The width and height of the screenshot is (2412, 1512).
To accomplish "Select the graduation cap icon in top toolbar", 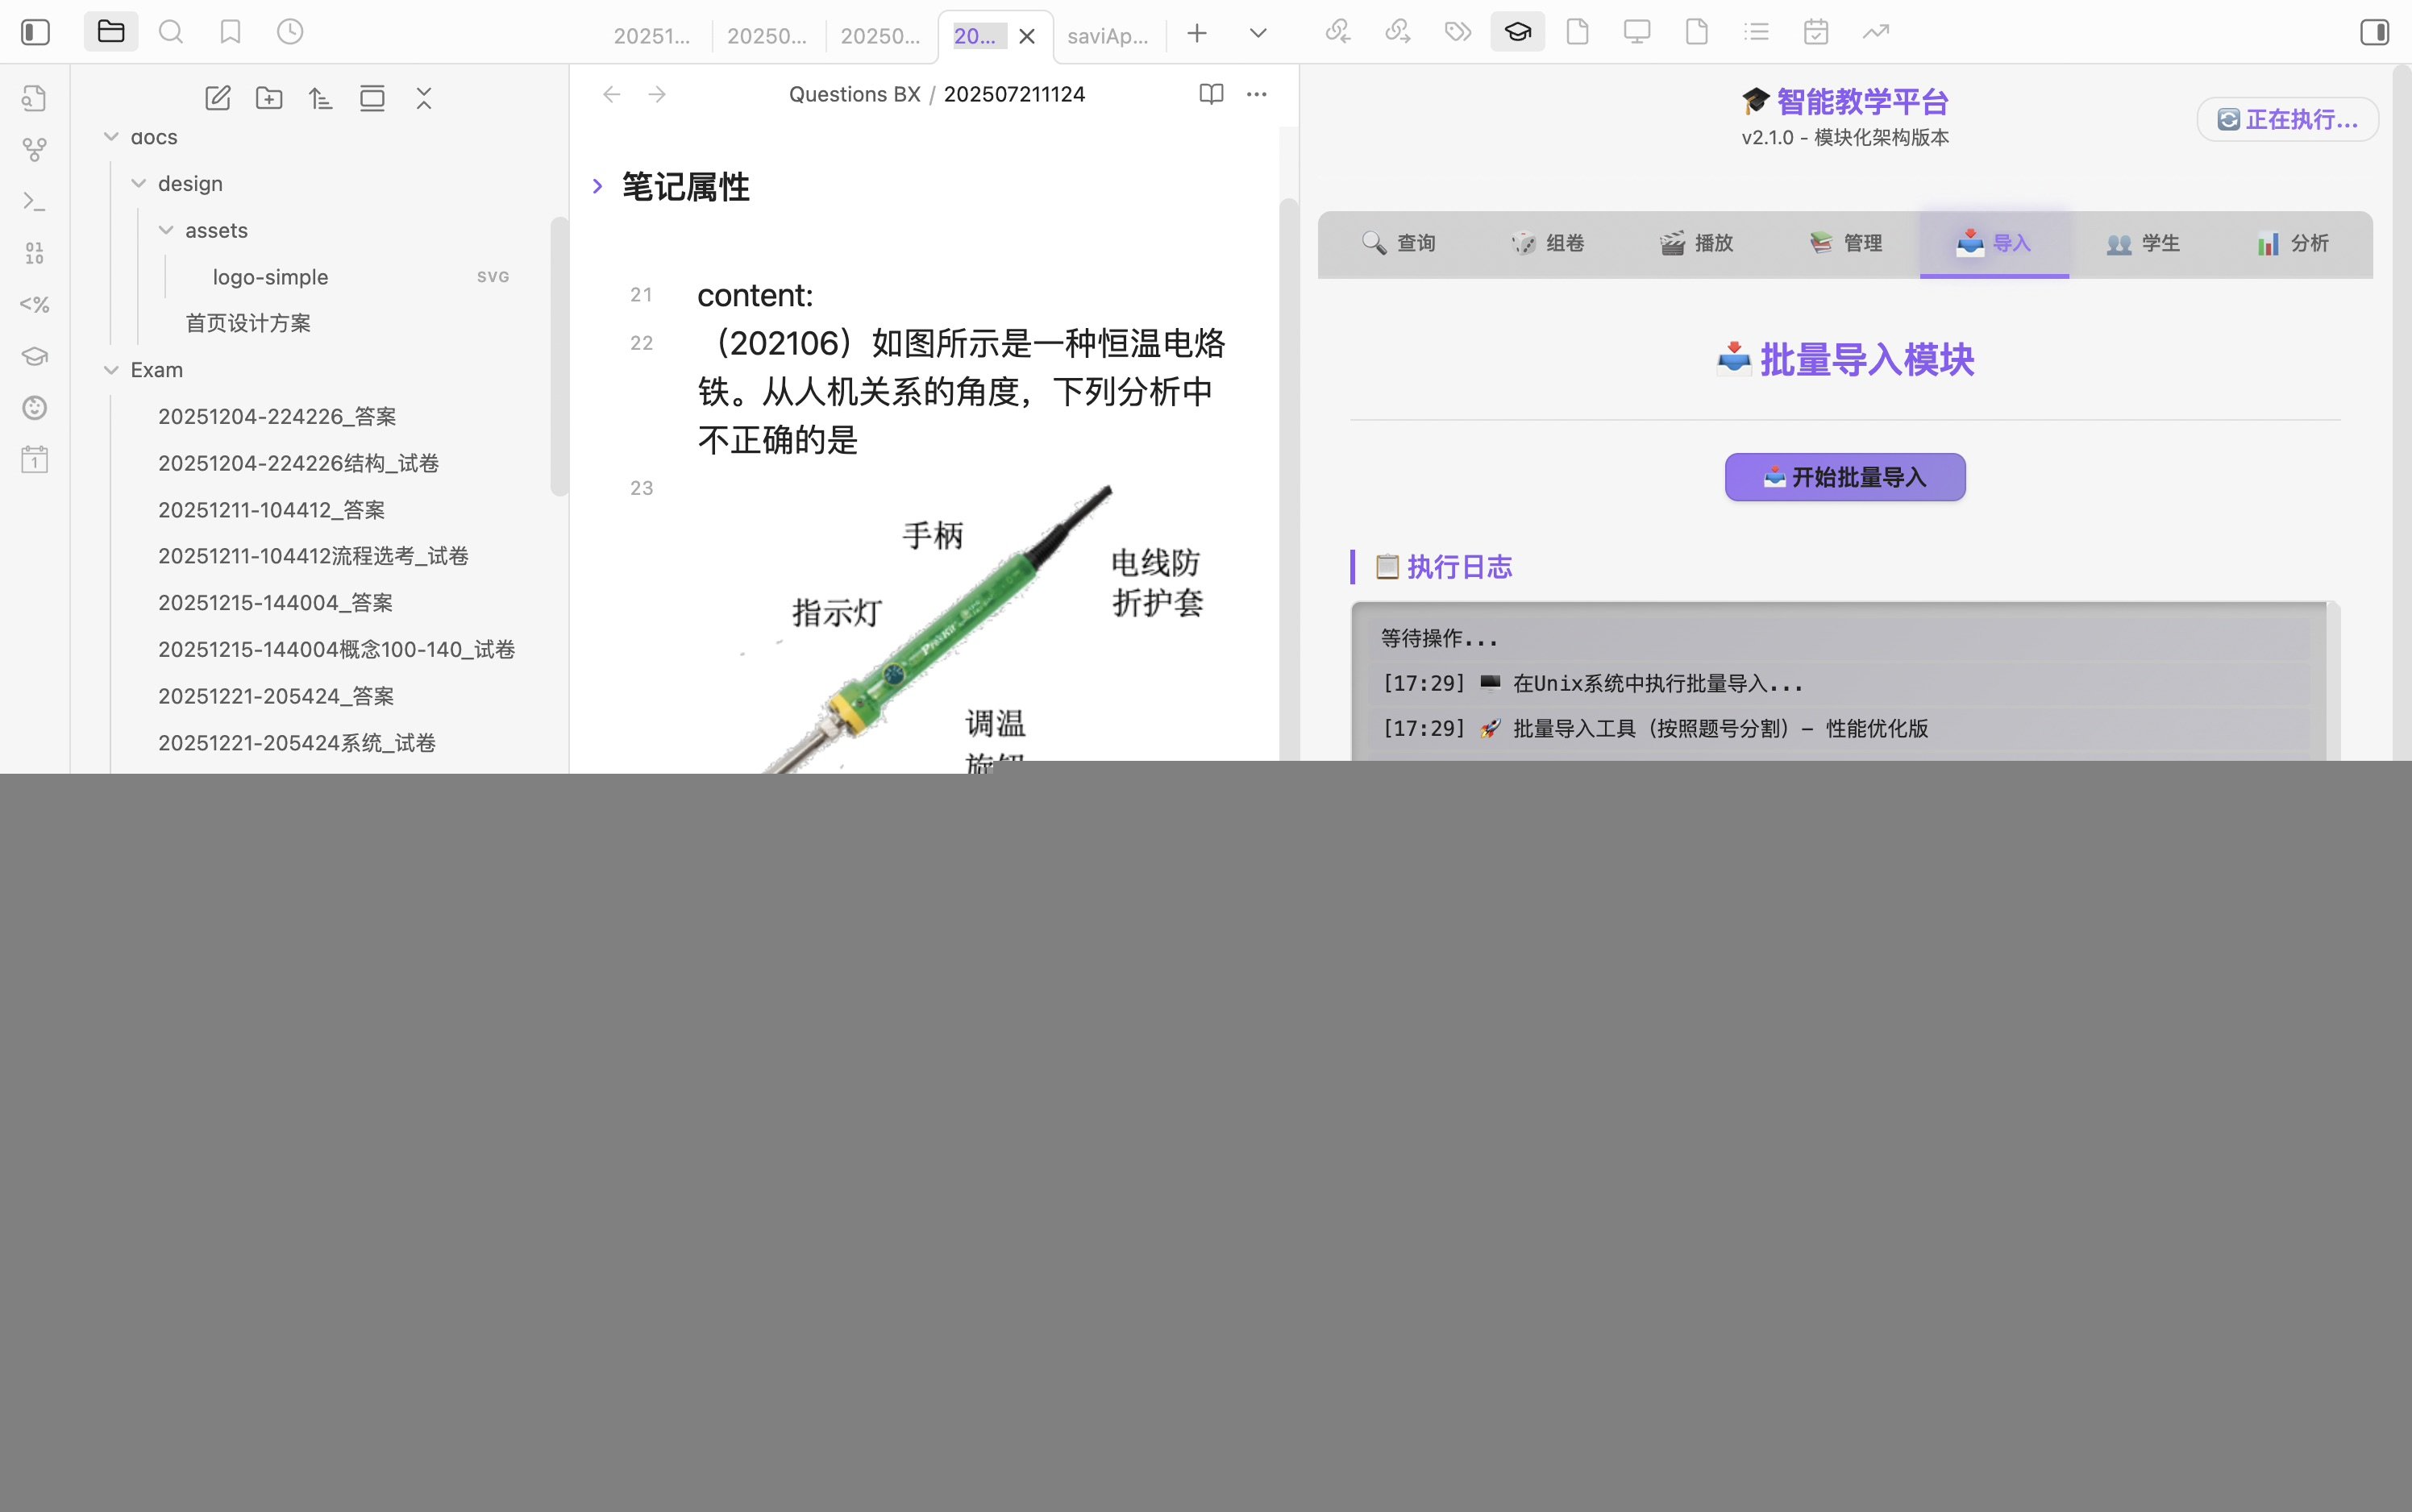I will tap(1516, 31).
